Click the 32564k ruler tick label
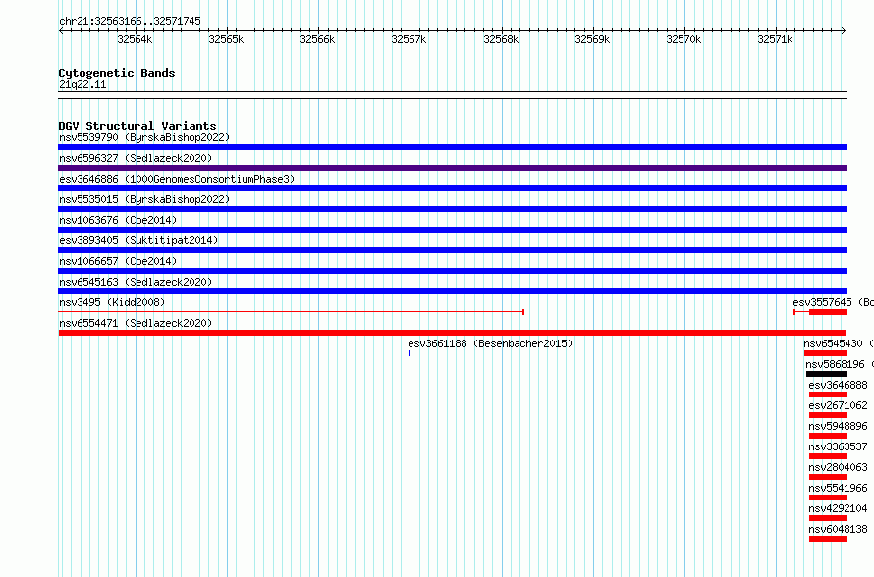 click(135, 39)
